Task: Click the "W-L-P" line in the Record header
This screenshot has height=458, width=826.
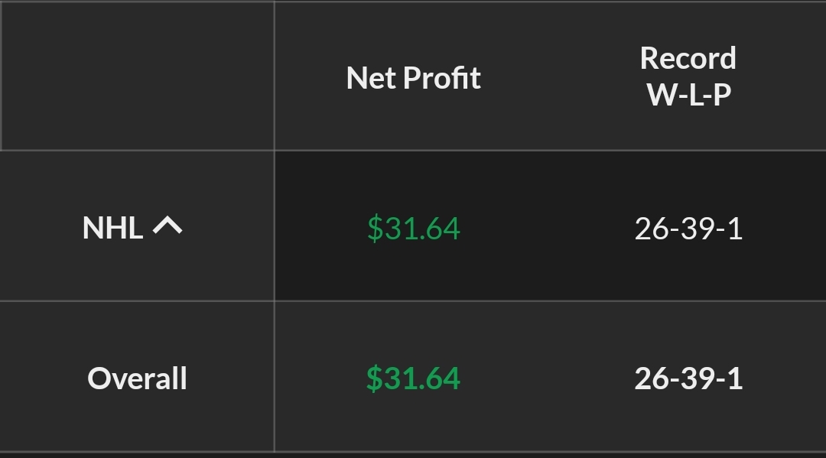Action: point(688,94)
